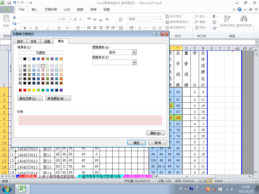Click the Copy icon in the clipboard group
This screenshot has width=259, height=194.
coord(14,23)
